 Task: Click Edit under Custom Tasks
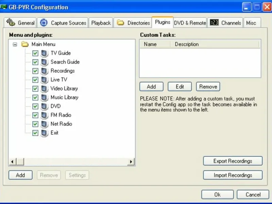[180, 87]
